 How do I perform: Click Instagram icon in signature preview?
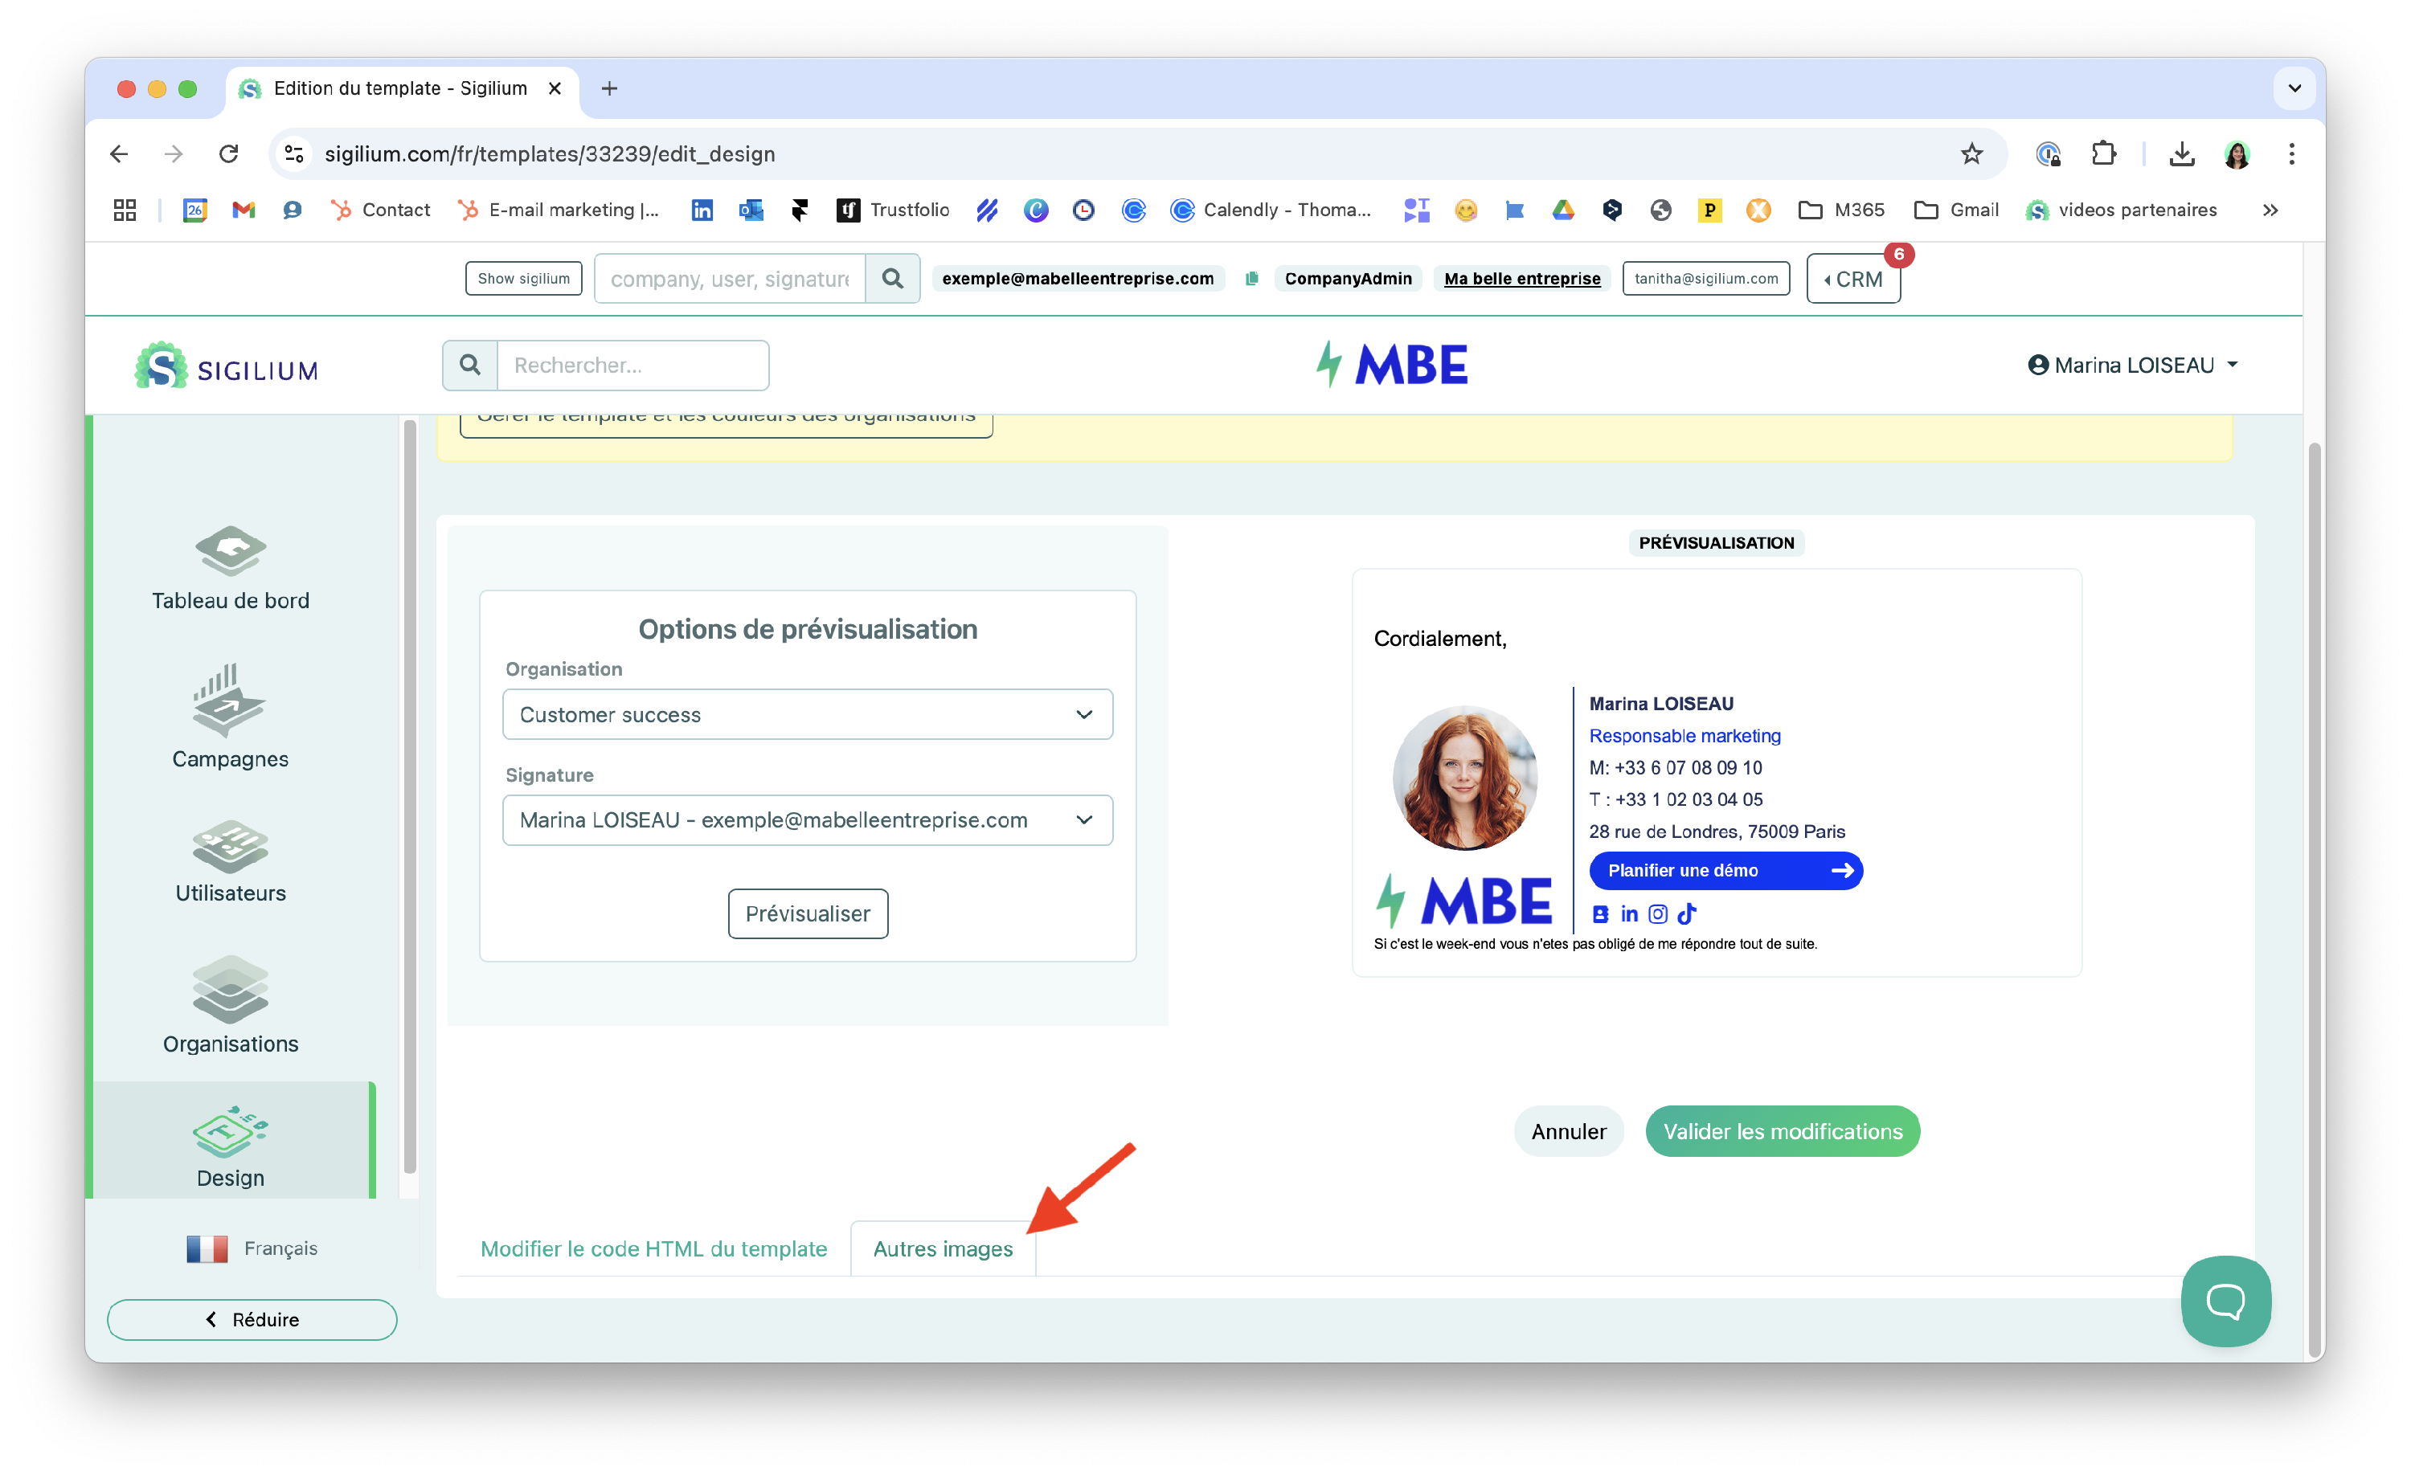point(1657,913)
